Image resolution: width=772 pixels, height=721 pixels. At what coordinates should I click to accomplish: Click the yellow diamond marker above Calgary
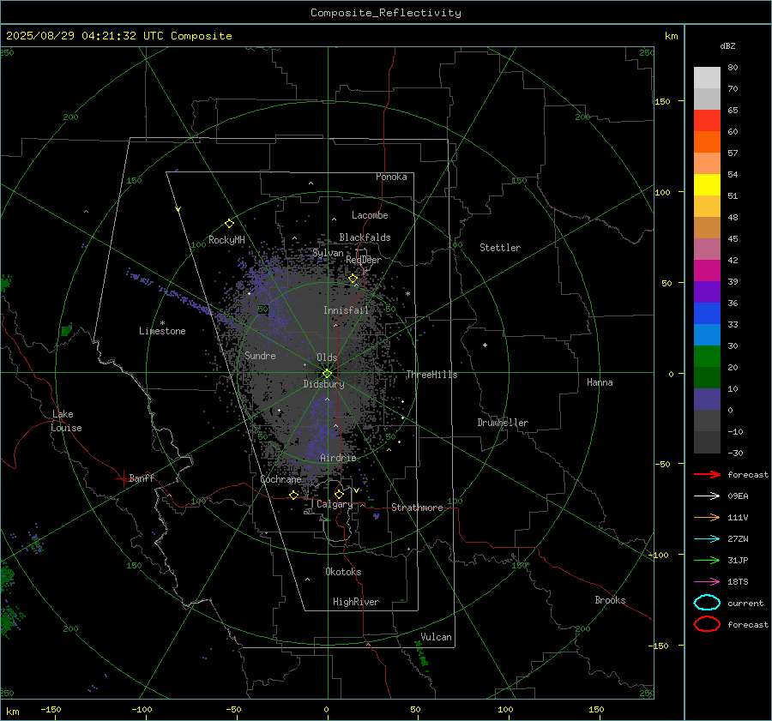[339, 494]
